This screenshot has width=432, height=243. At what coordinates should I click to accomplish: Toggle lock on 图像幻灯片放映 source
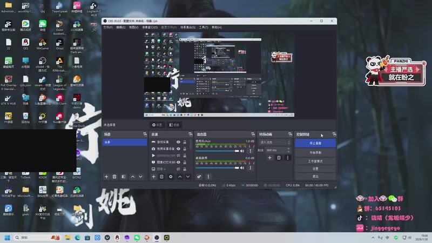185,163
